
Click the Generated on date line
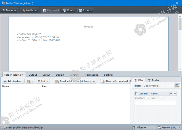coord(38,37)
